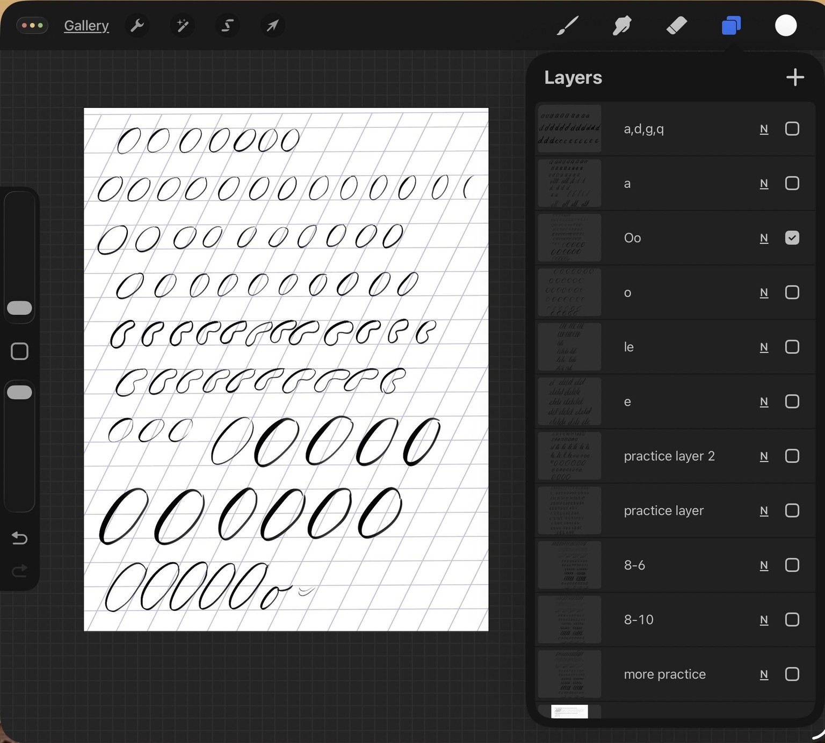Viewport: 825px width, 743px height.
Task: Show the 8-6 layer
Action: coord(792,565)
